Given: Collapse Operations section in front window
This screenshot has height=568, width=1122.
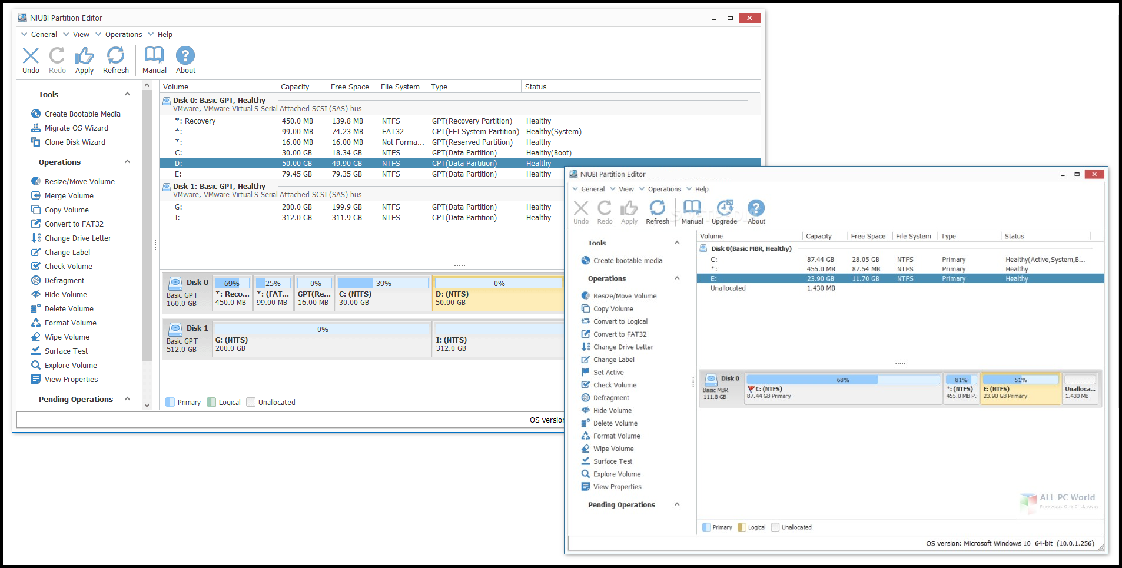Looking at the screenshot, I should click(677, 279).
